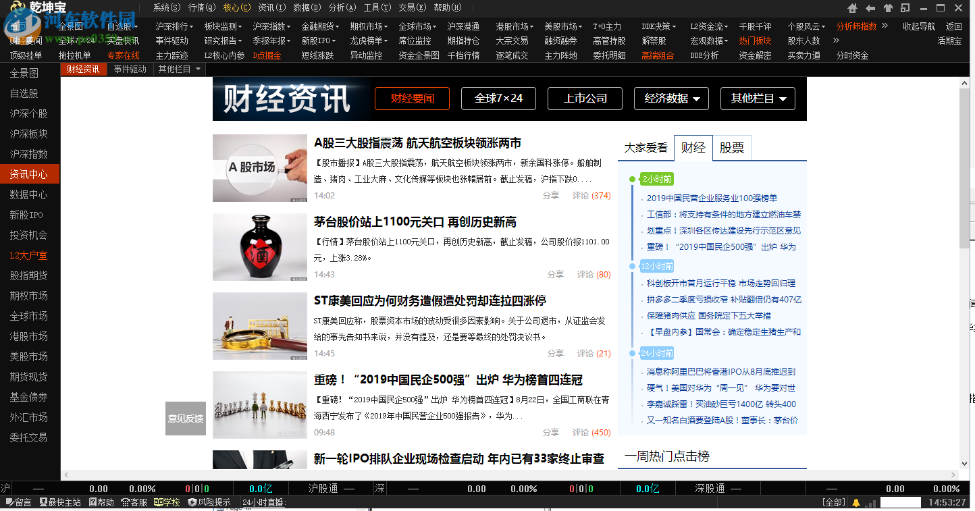Click 收起导航 to collapse navigation

(x=920, y=26)
